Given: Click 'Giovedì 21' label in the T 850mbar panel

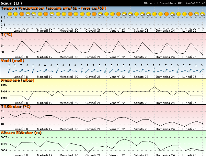Looking at the screenshot, I should tap(93, 129).
